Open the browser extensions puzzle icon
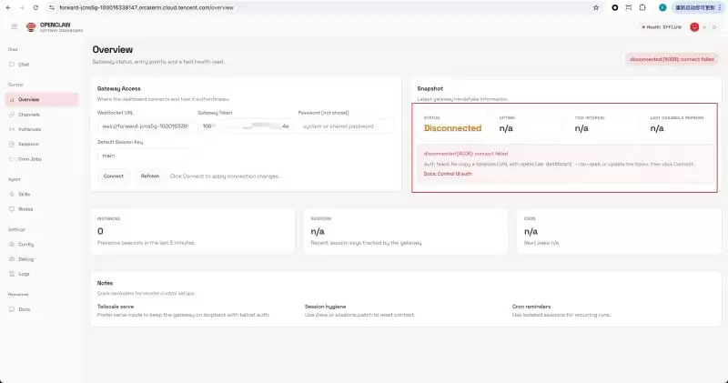Image resolution: width=728 pixels, height=383 pixels. coord(642,8)
